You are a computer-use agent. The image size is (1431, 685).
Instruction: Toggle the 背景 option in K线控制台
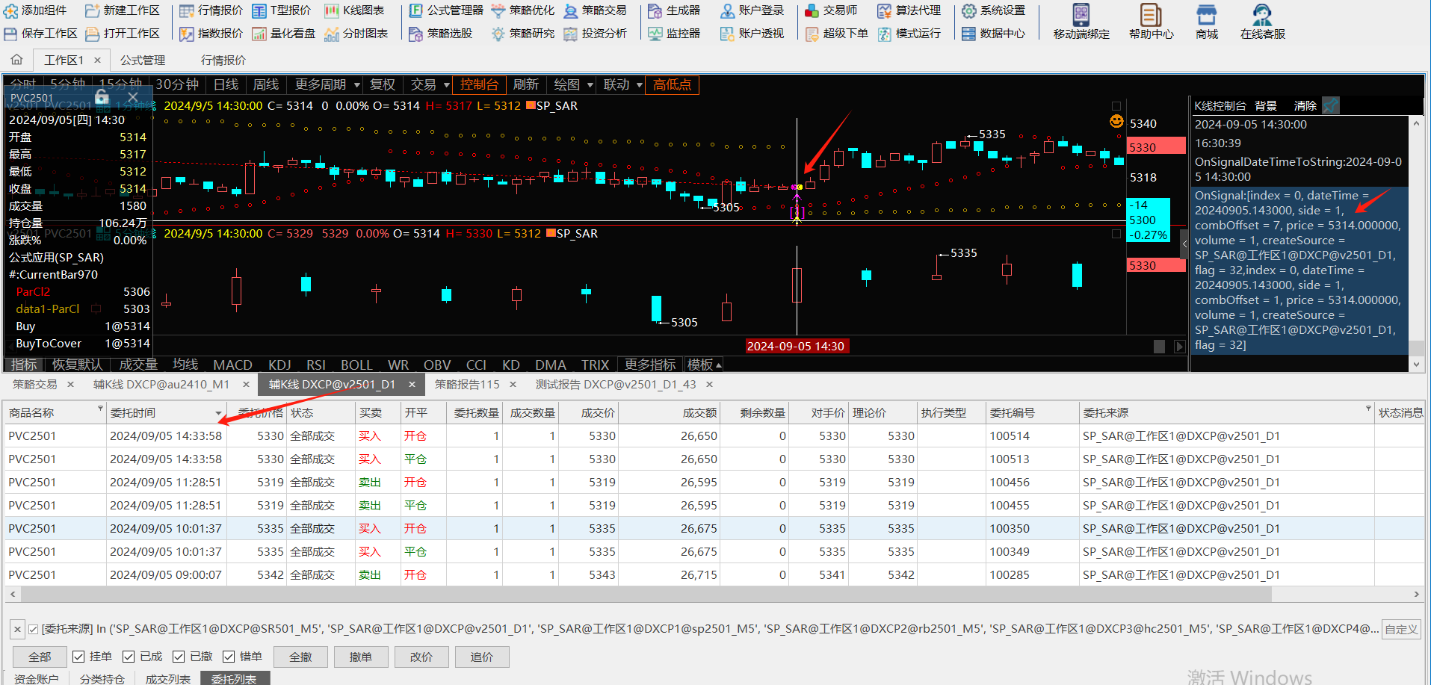pos(1265,106)
